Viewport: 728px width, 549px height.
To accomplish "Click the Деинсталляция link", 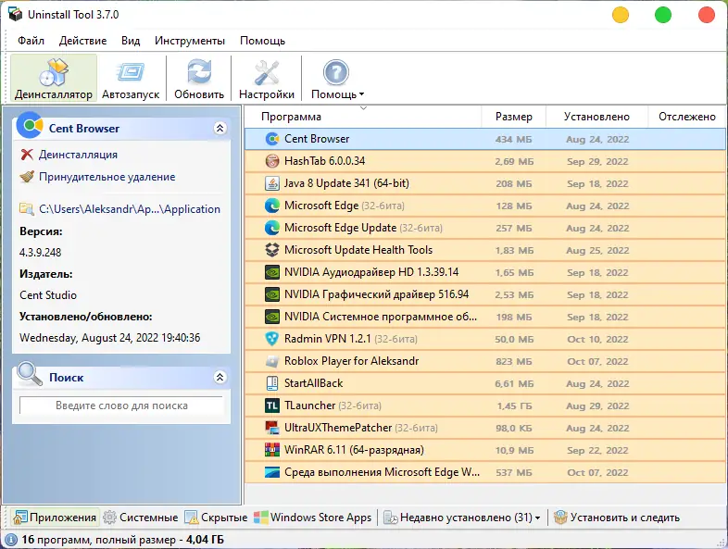I will coord(78,155).
